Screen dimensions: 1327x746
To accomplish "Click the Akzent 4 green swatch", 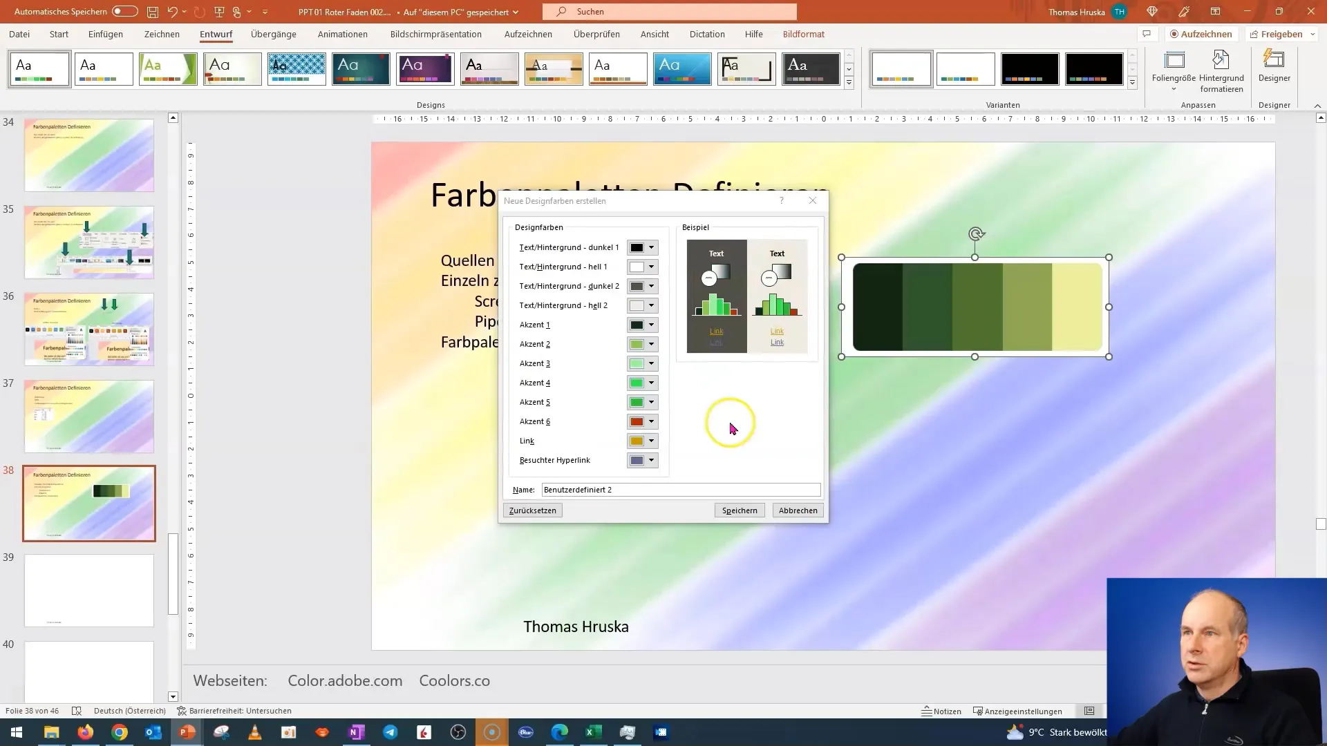I will (x=637, y=383).
